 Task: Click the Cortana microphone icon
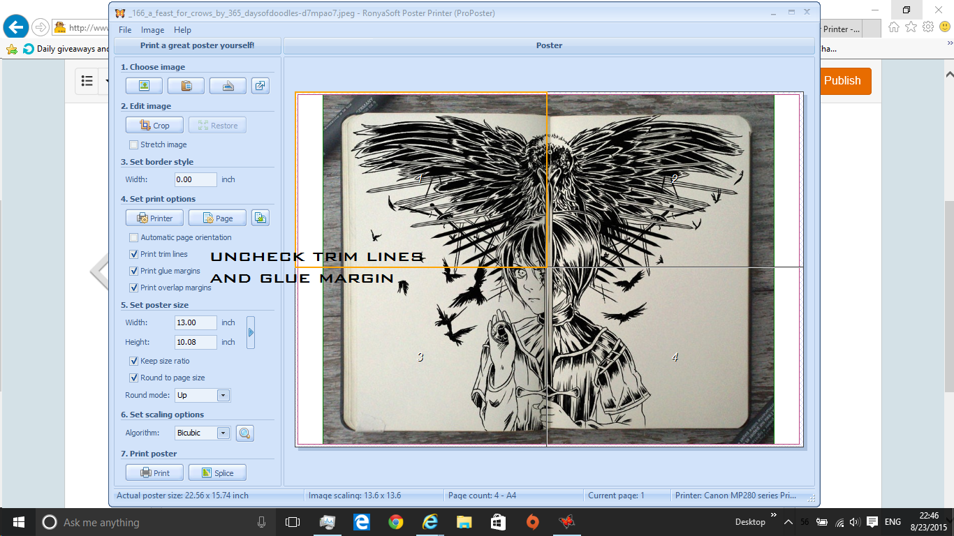coord(261,522)
